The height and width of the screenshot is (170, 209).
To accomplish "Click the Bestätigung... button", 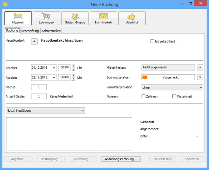I will [50, 159].
